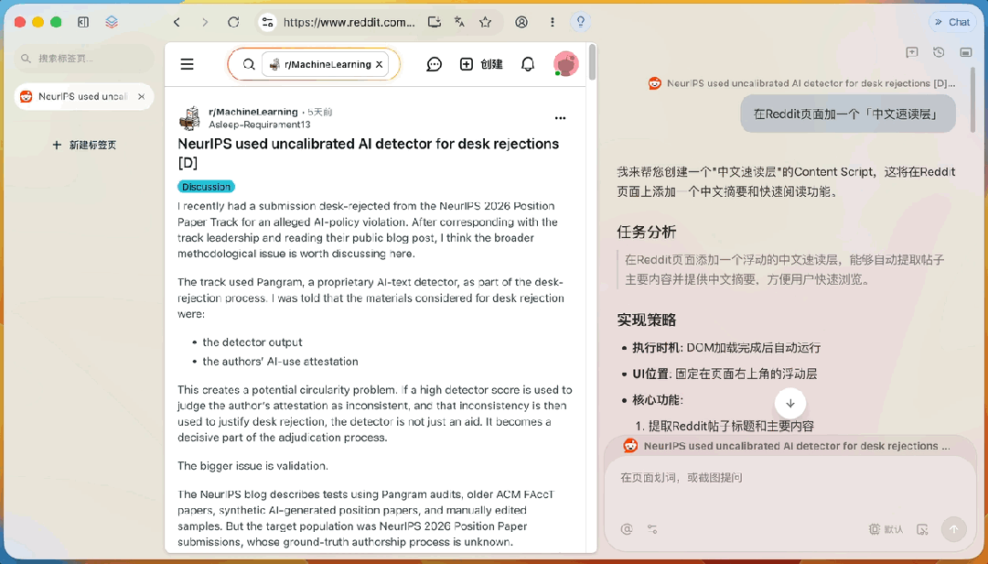Viewport: 988px width, 564px height.
Task: Open Reddit notifications bell
Action: pyautogui.click(x=528, y=64)
